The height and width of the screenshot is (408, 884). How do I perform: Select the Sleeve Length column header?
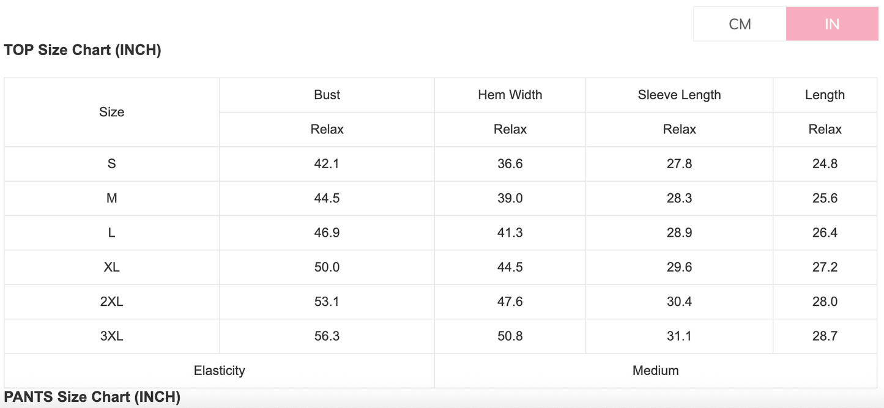pos(679,95)
